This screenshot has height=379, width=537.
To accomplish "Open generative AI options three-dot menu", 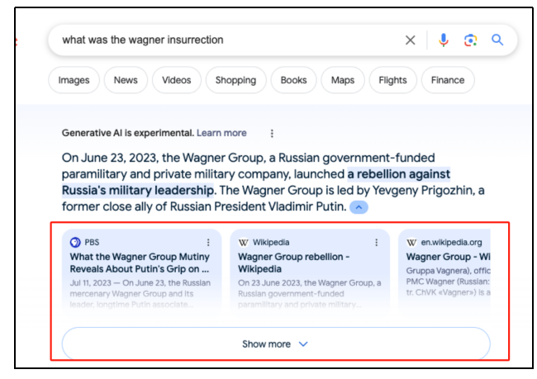I will point(272,133).
